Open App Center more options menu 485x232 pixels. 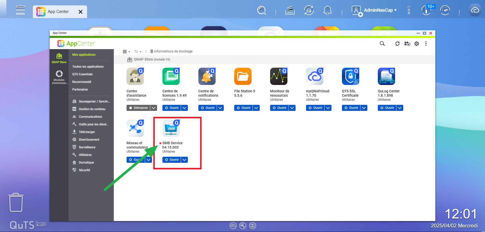coord(426,43)
